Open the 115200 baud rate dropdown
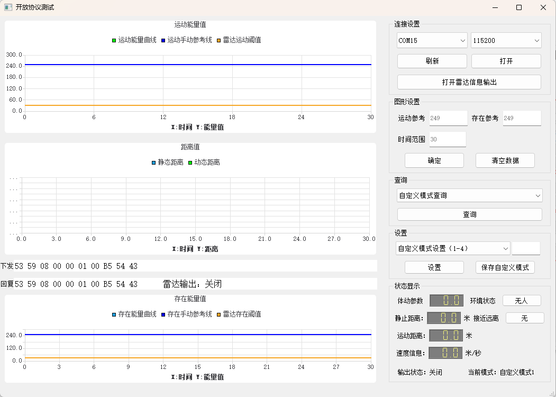 pyautogui.click(x=506, y=40)
